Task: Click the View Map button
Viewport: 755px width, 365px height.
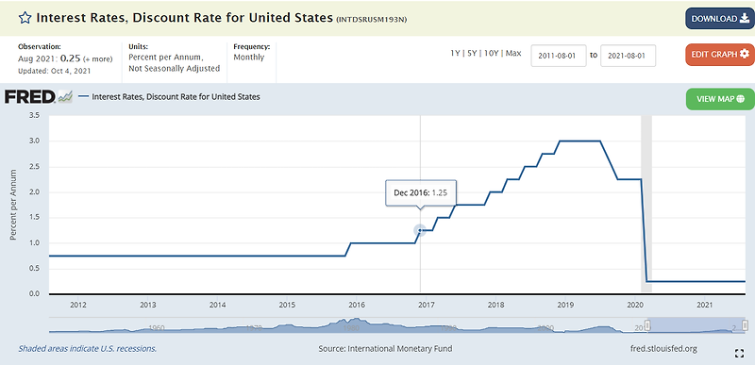Action: pos(720,99)
